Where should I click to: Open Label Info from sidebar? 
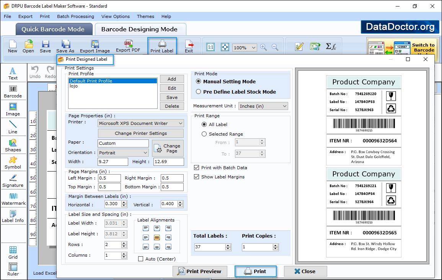[13, 217]
